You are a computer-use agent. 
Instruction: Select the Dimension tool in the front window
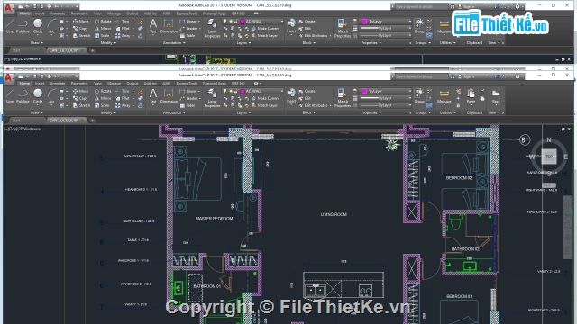169,96
